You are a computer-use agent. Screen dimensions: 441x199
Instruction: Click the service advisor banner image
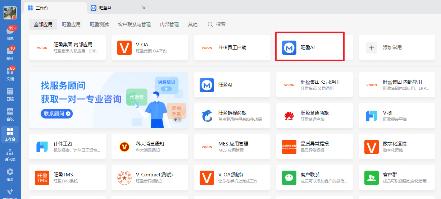(x=109, y=100)
